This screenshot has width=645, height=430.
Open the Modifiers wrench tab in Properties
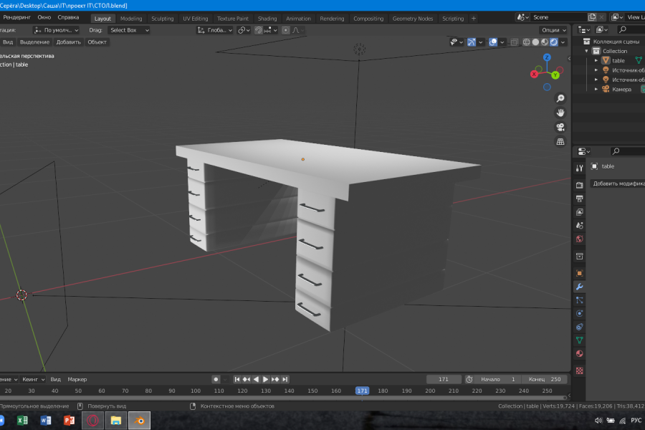click(x=579, y=287)
